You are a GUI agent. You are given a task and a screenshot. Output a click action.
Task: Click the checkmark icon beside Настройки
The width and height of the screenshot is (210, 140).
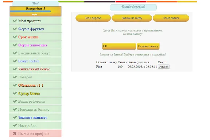(x=15, y=125)
